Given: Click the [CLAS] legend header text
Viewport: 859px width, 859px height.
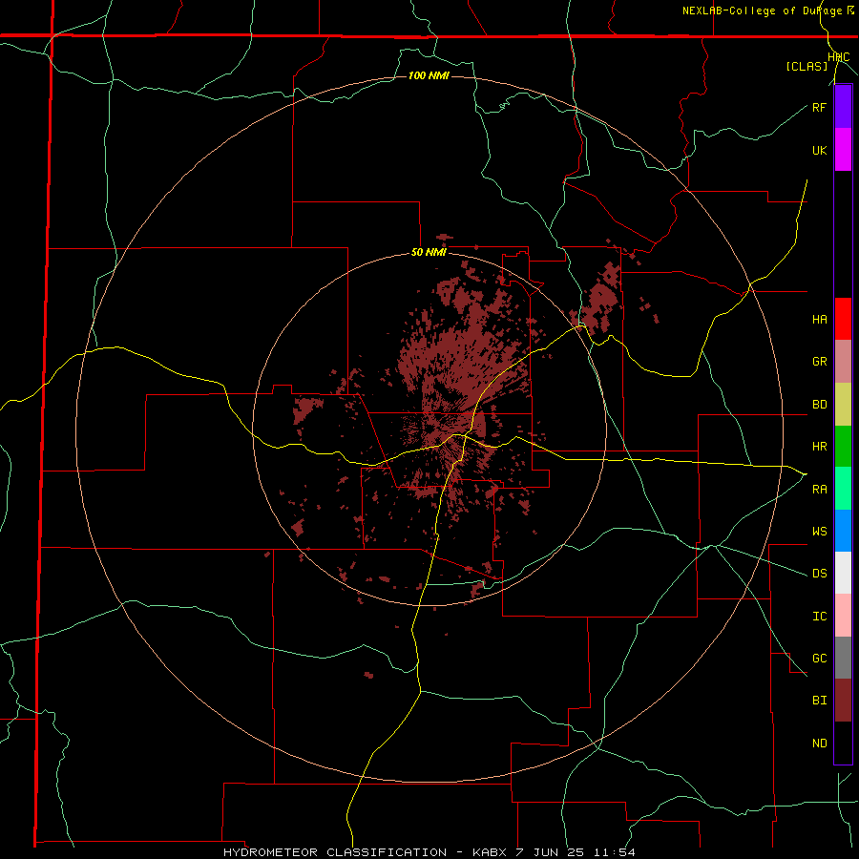Looking at the screenshot, I should tap(807, 67).
